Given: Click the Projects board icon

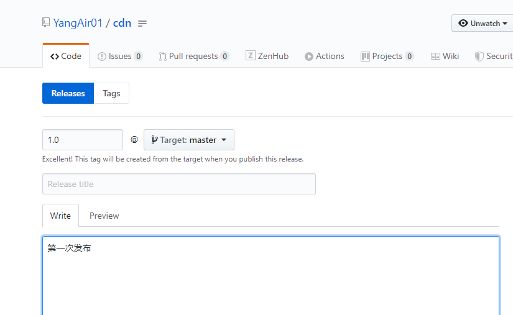Looking at the screenshot, I should 365,57.
